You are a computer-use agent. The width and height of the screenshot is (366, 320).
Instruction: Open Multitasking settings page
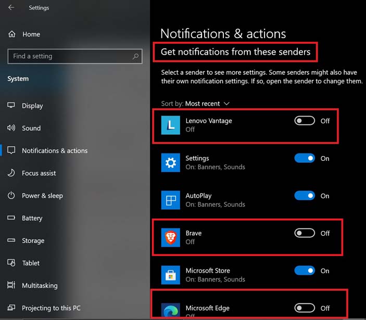[40, 286]
